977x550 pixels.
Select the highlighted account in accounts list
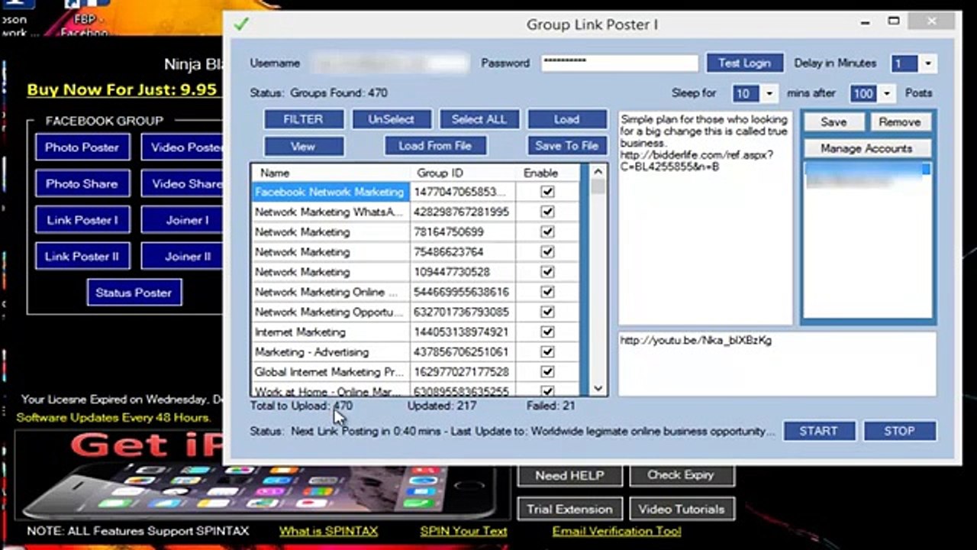(x=867, y=170)
